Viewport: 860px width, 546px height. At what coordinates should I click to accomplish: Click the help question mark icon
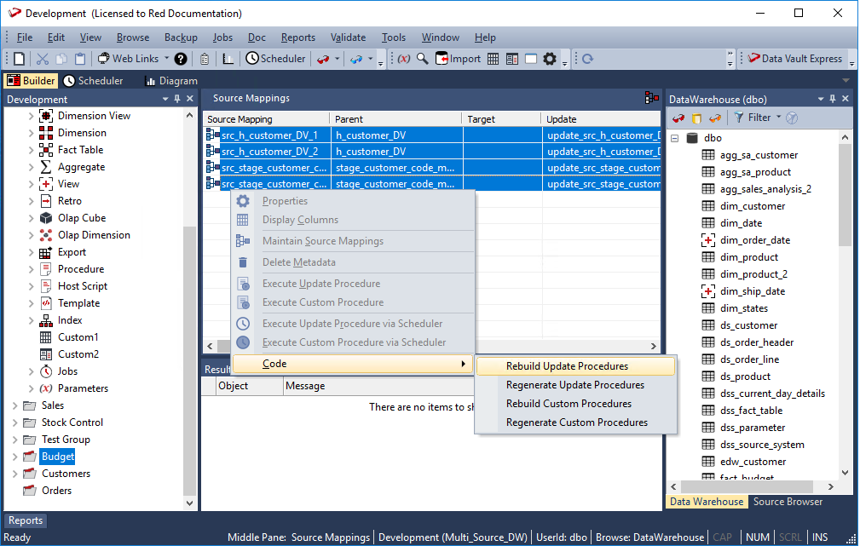(x=181, y=59)
